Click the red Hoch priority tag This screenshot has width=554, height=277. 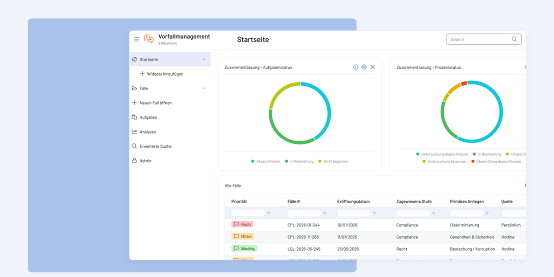(242, 224)
